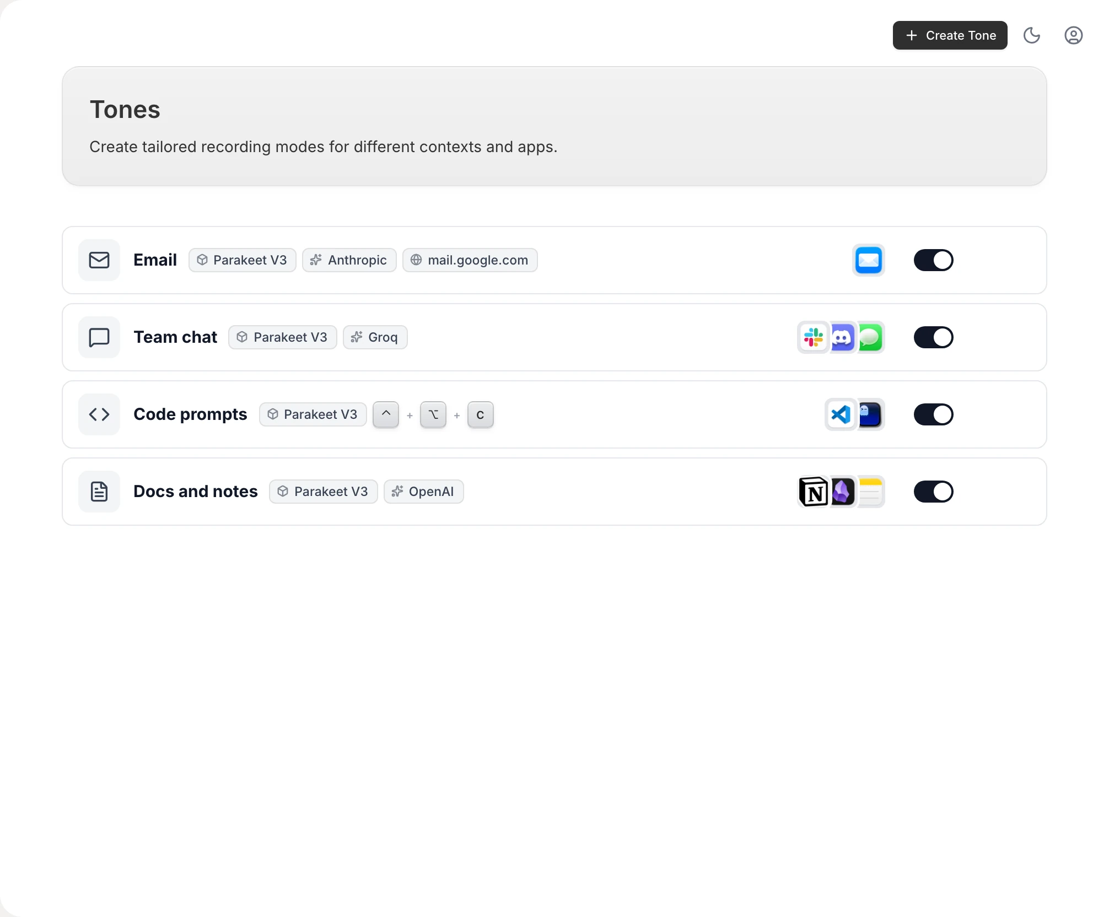Viewport: 1109px width, 917px height.
Task: Click the OpenAI provider badge
Action: 423,492
